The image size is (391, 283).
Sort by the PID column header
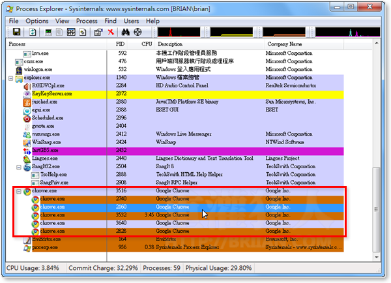coord(117,44)
